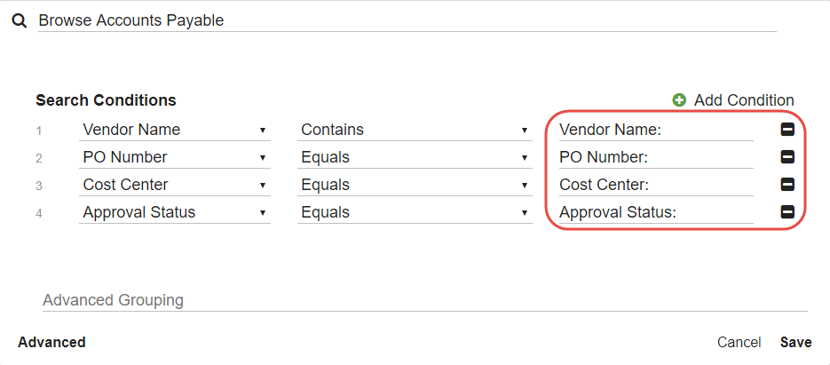This screenshot has height=365, width=830.
Task: Remove the Vendor Name condition row
Action: (787, 130)
